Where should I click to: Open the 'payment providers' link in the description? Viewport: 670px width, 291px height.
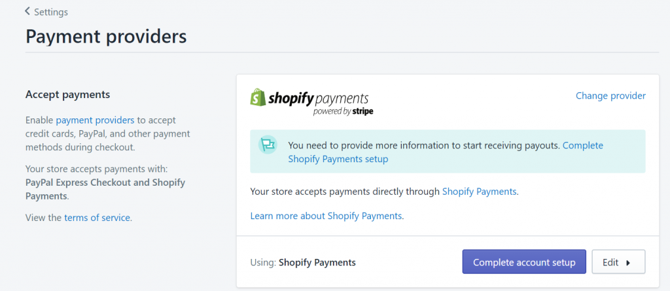[95, 120]
